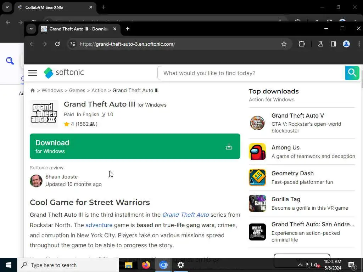Follow the adventure link in the review
The image size is (363, 272).
click(x=99, y=225)
